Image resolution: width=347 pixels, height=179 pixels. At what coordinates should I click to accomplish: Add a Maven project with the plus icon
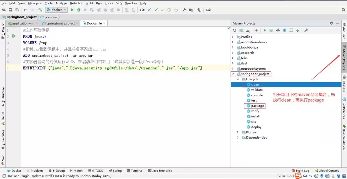(256, 30)
